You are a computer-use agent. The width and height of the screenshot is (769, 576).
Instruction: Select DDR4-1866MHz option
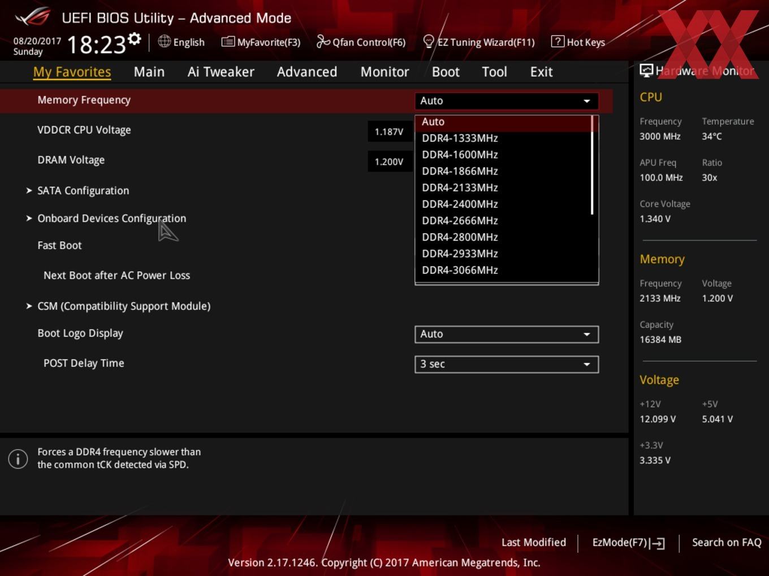503,171
